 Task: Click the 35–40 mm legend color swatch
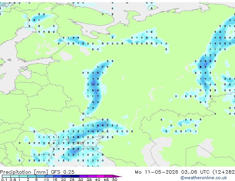point(92,176)
